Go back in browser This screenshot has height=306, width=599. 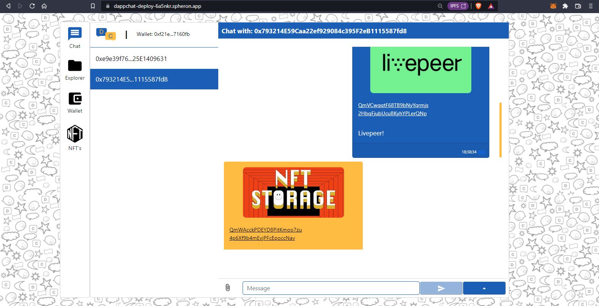[8, 6]
